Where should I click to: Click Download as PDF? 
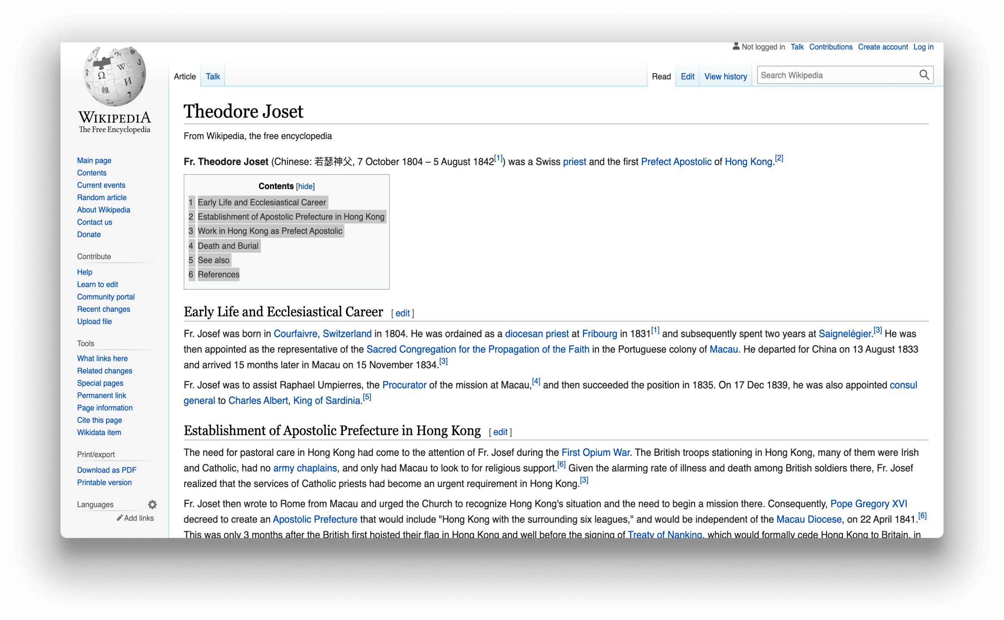click(x=107, y=470)
